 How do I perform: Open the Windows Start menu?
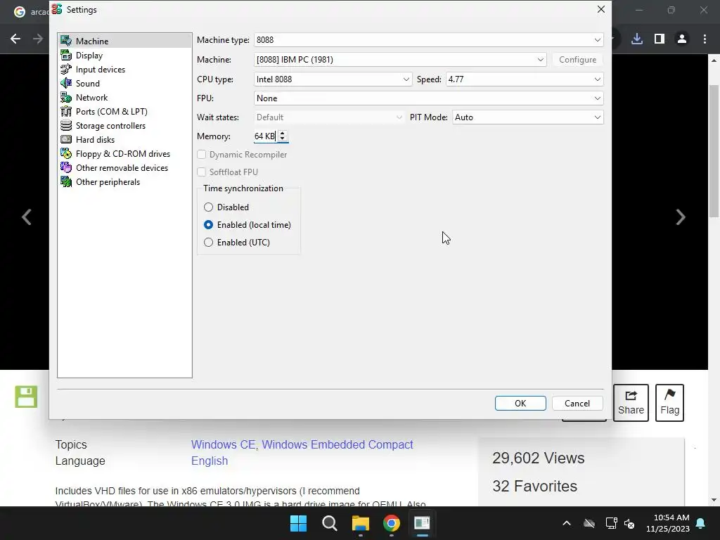click(298, 523)
